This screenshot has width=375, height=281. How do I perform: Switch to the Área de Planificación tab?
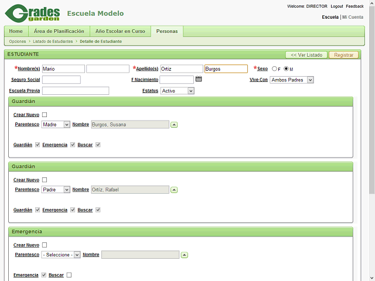59,31
